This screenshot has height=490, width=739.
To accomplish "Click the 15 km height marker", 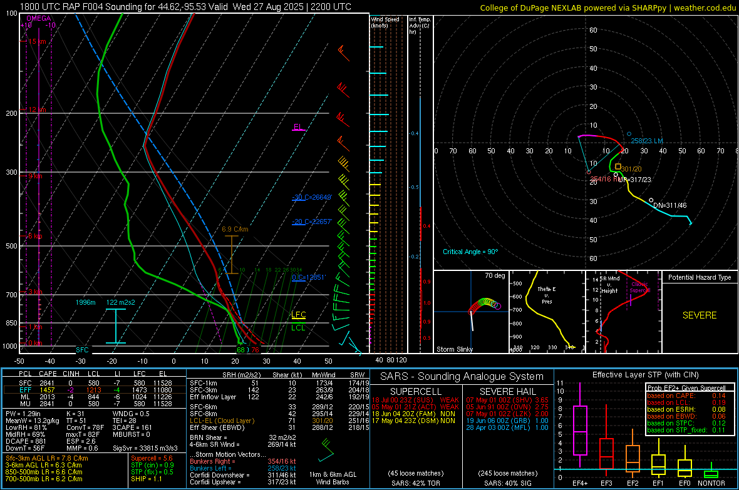I will pos(37,41).
